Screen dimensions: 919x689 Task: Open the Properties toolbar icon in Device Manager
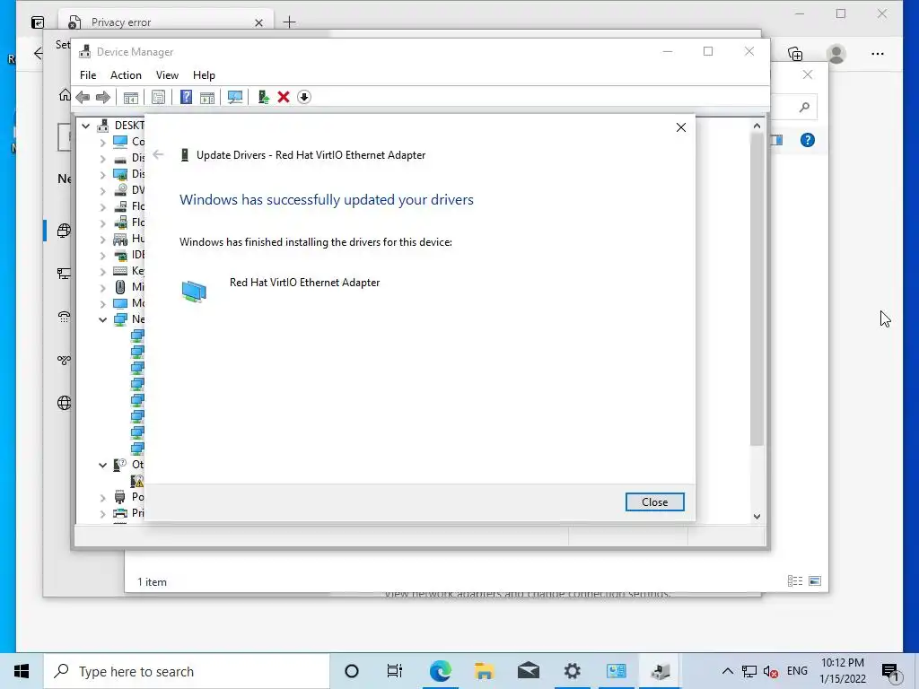point(158,97)
